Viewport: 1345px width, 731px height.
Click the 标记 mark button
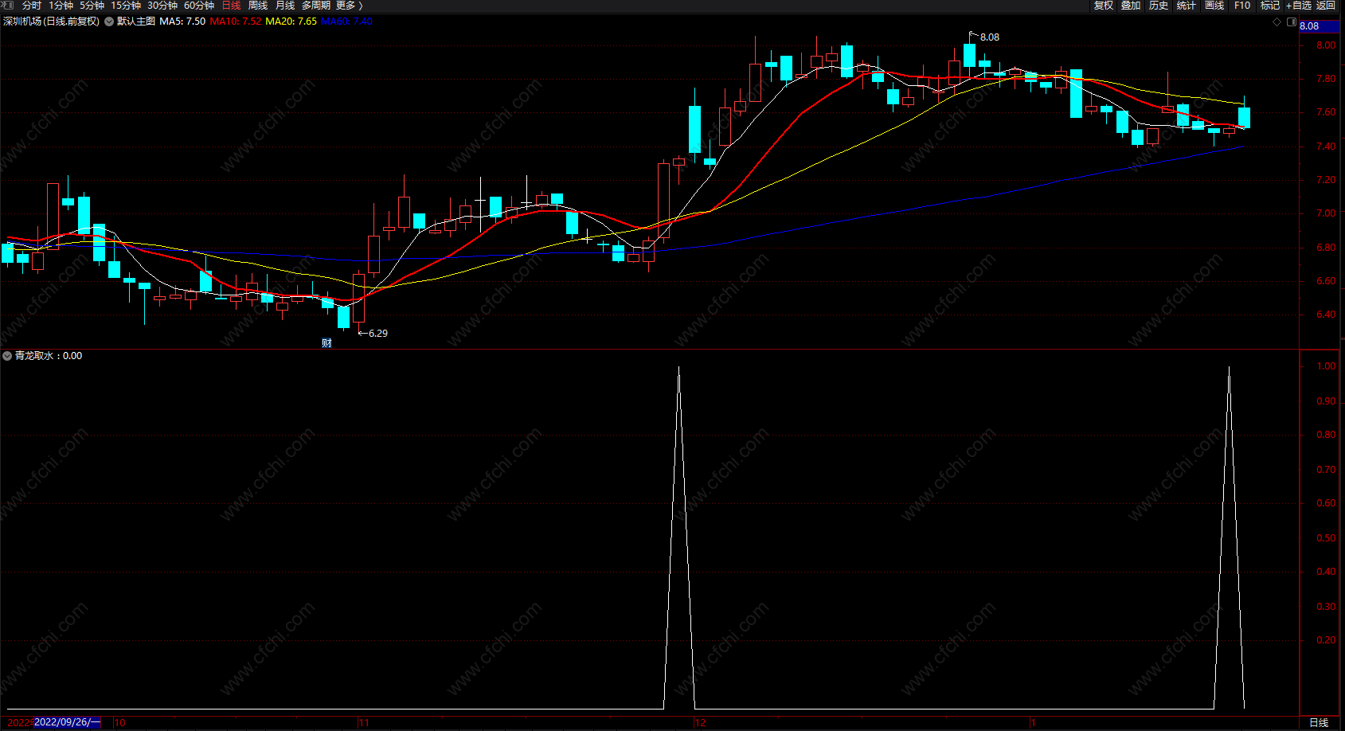(1270, 6)
